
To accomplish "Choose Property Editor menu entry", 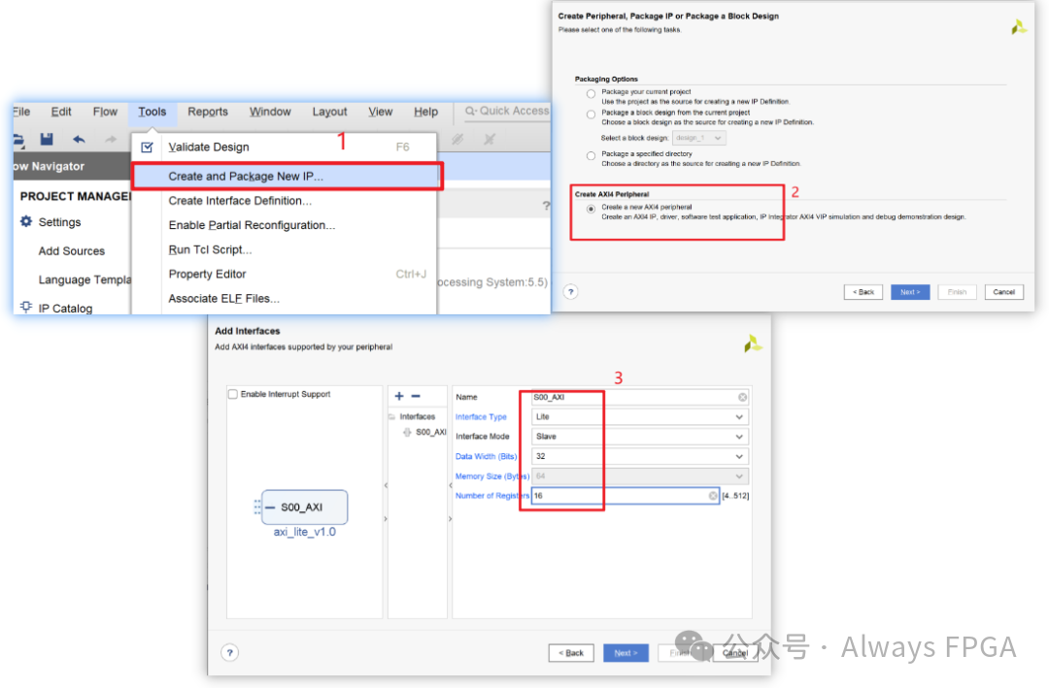I will point(285,274).
